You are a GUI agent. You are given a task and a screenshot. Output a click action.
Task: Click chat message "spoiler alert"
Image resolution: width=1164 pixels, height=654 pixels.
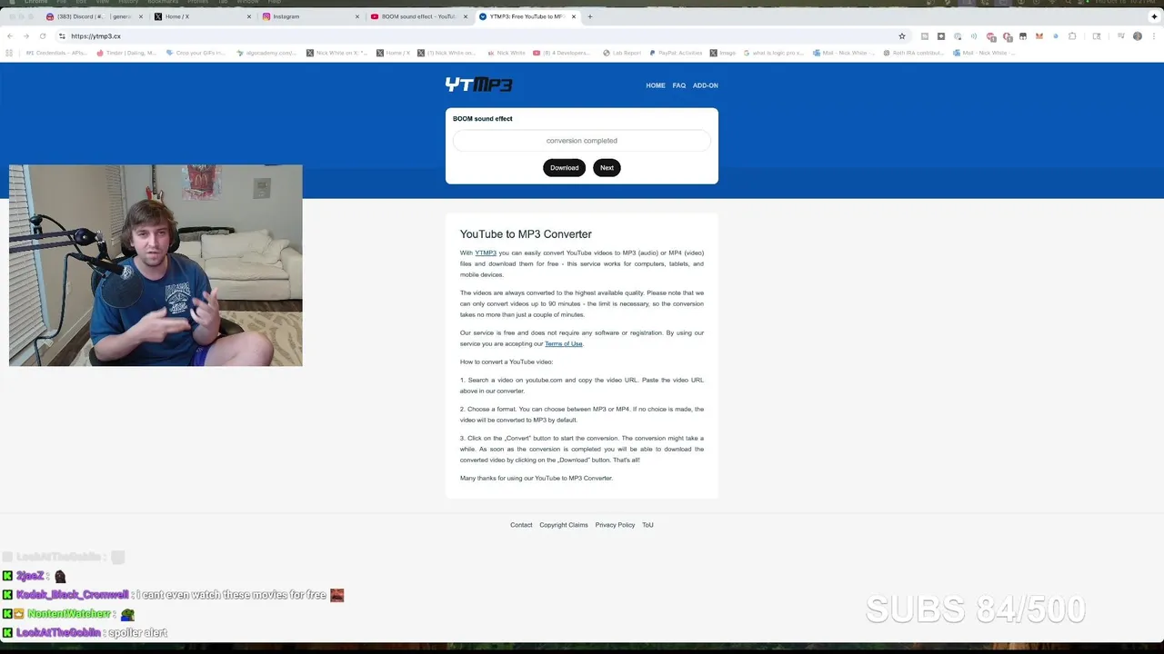tap(137, 632)
